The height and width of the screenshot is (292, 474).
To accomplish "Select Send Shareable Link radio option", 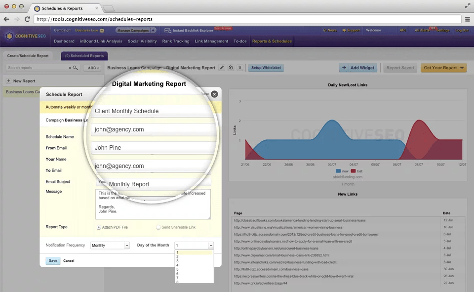I will pyautogui.click(x=158, y=227).
